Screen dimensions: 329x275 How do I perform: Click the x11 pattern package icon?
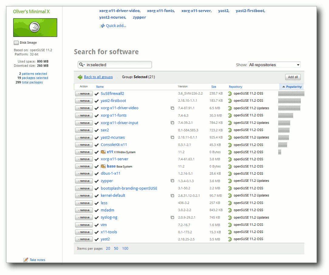(103, 152)
